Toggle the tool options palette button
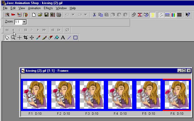This screenshot has height=121, width=194. coord(167,15)
